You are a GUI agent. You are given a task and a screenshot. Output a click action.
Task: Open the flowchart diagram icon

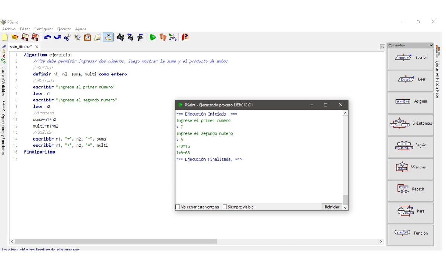(173, 37)
